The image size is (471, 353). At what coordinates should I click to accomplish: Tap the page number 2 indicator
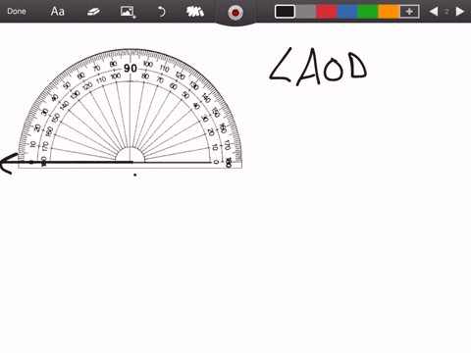point(446,12)
